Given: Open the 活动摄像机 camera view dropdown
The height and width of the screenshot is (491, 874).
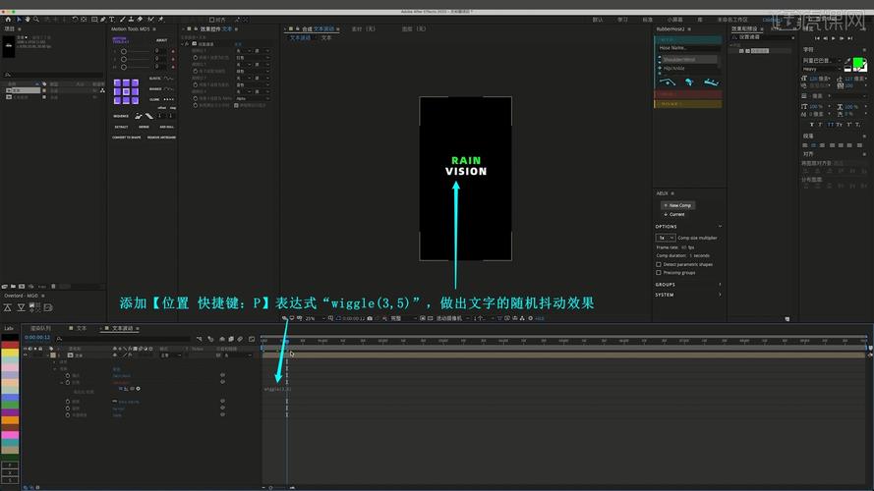Looking at the screenshot, I should click(452, 318).
